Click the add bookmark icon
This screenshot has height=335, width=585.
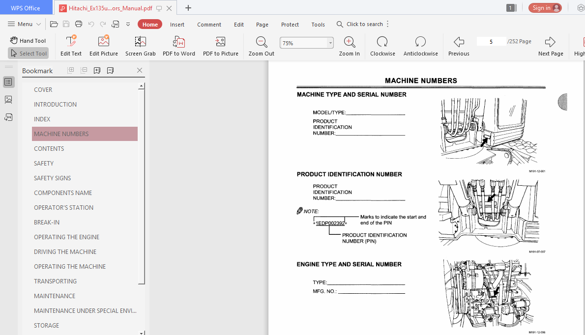[97, 70]
